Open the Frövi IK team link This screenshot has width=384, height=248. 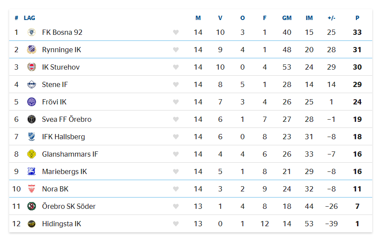tap(54, 102)
